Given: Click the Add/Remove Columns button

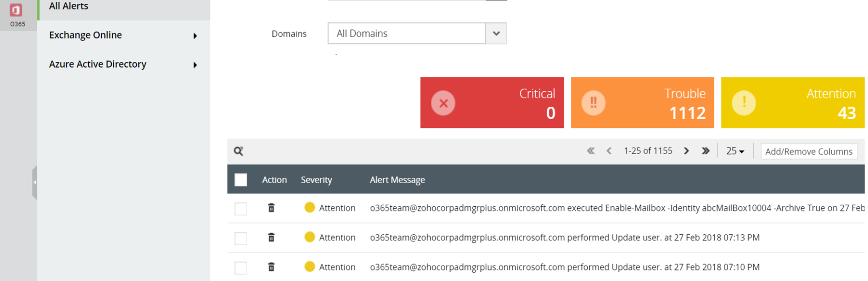Looking at the screenshot, I should (x=809, y=151).
